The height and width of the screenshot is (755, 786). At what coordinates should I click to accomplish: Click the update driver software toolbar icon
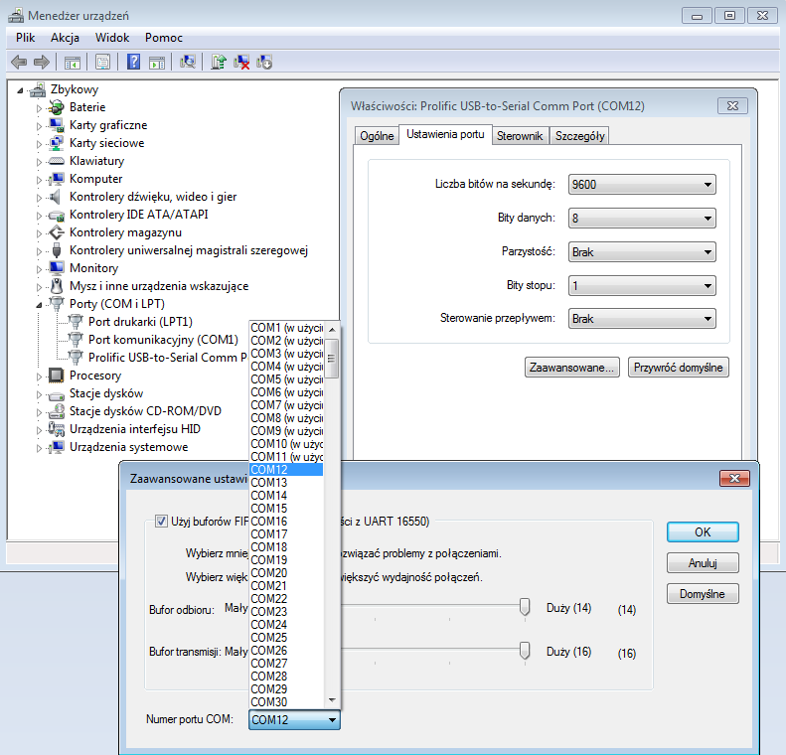[219, 62]
